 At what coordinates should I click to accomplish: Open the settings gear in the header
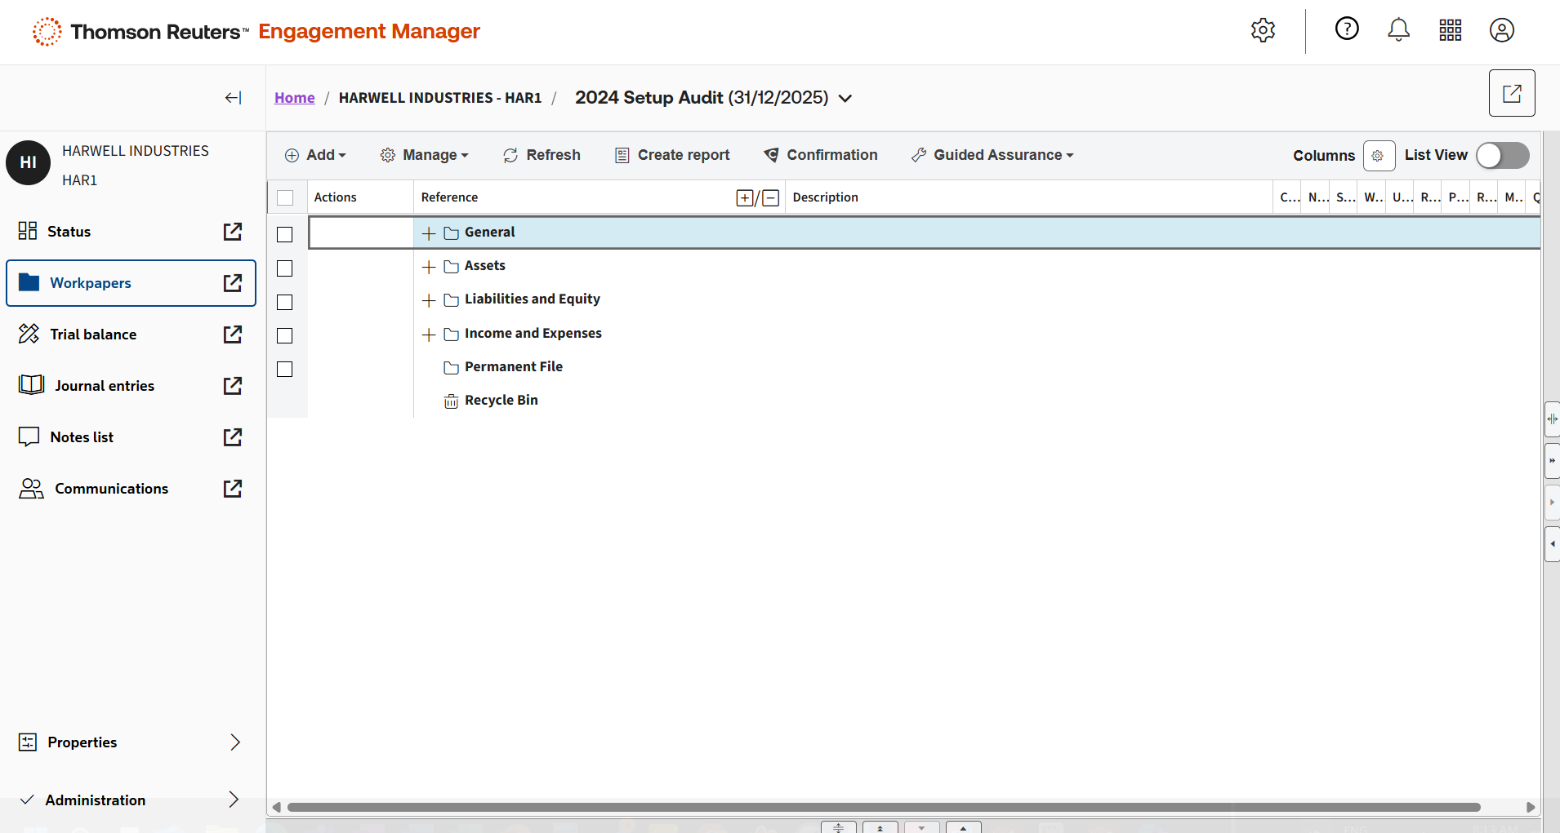coord(1263,30)
